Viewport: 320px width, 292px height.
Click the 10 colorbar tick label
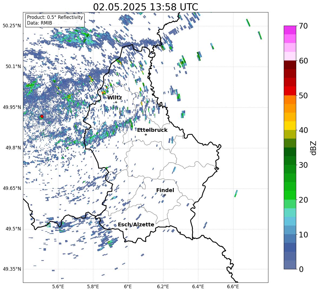click(x=303, y=234)
